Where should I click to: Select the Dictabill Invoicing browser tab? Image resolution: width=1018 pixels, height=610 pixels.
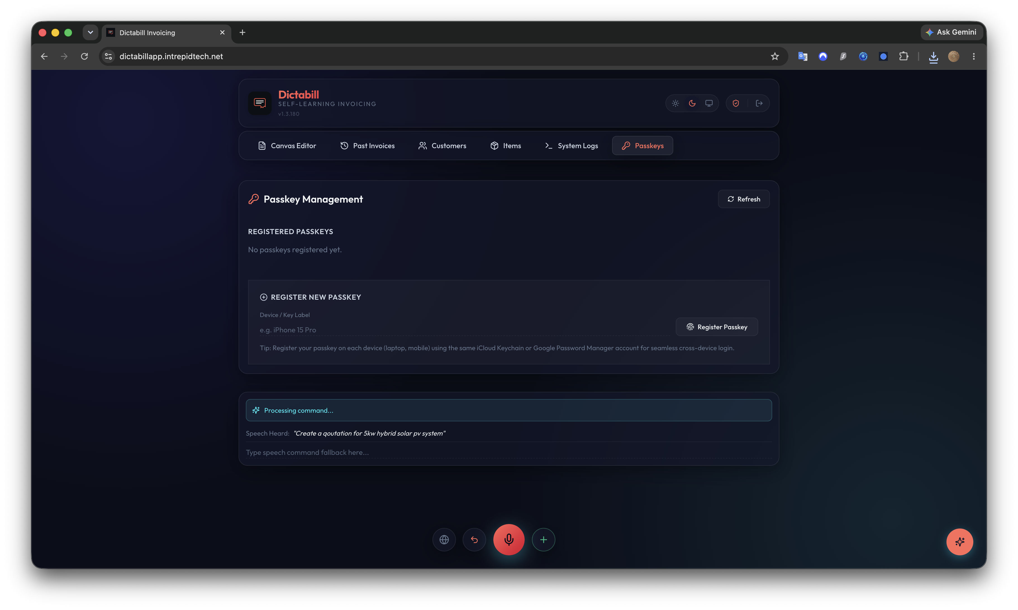point(166,32)
